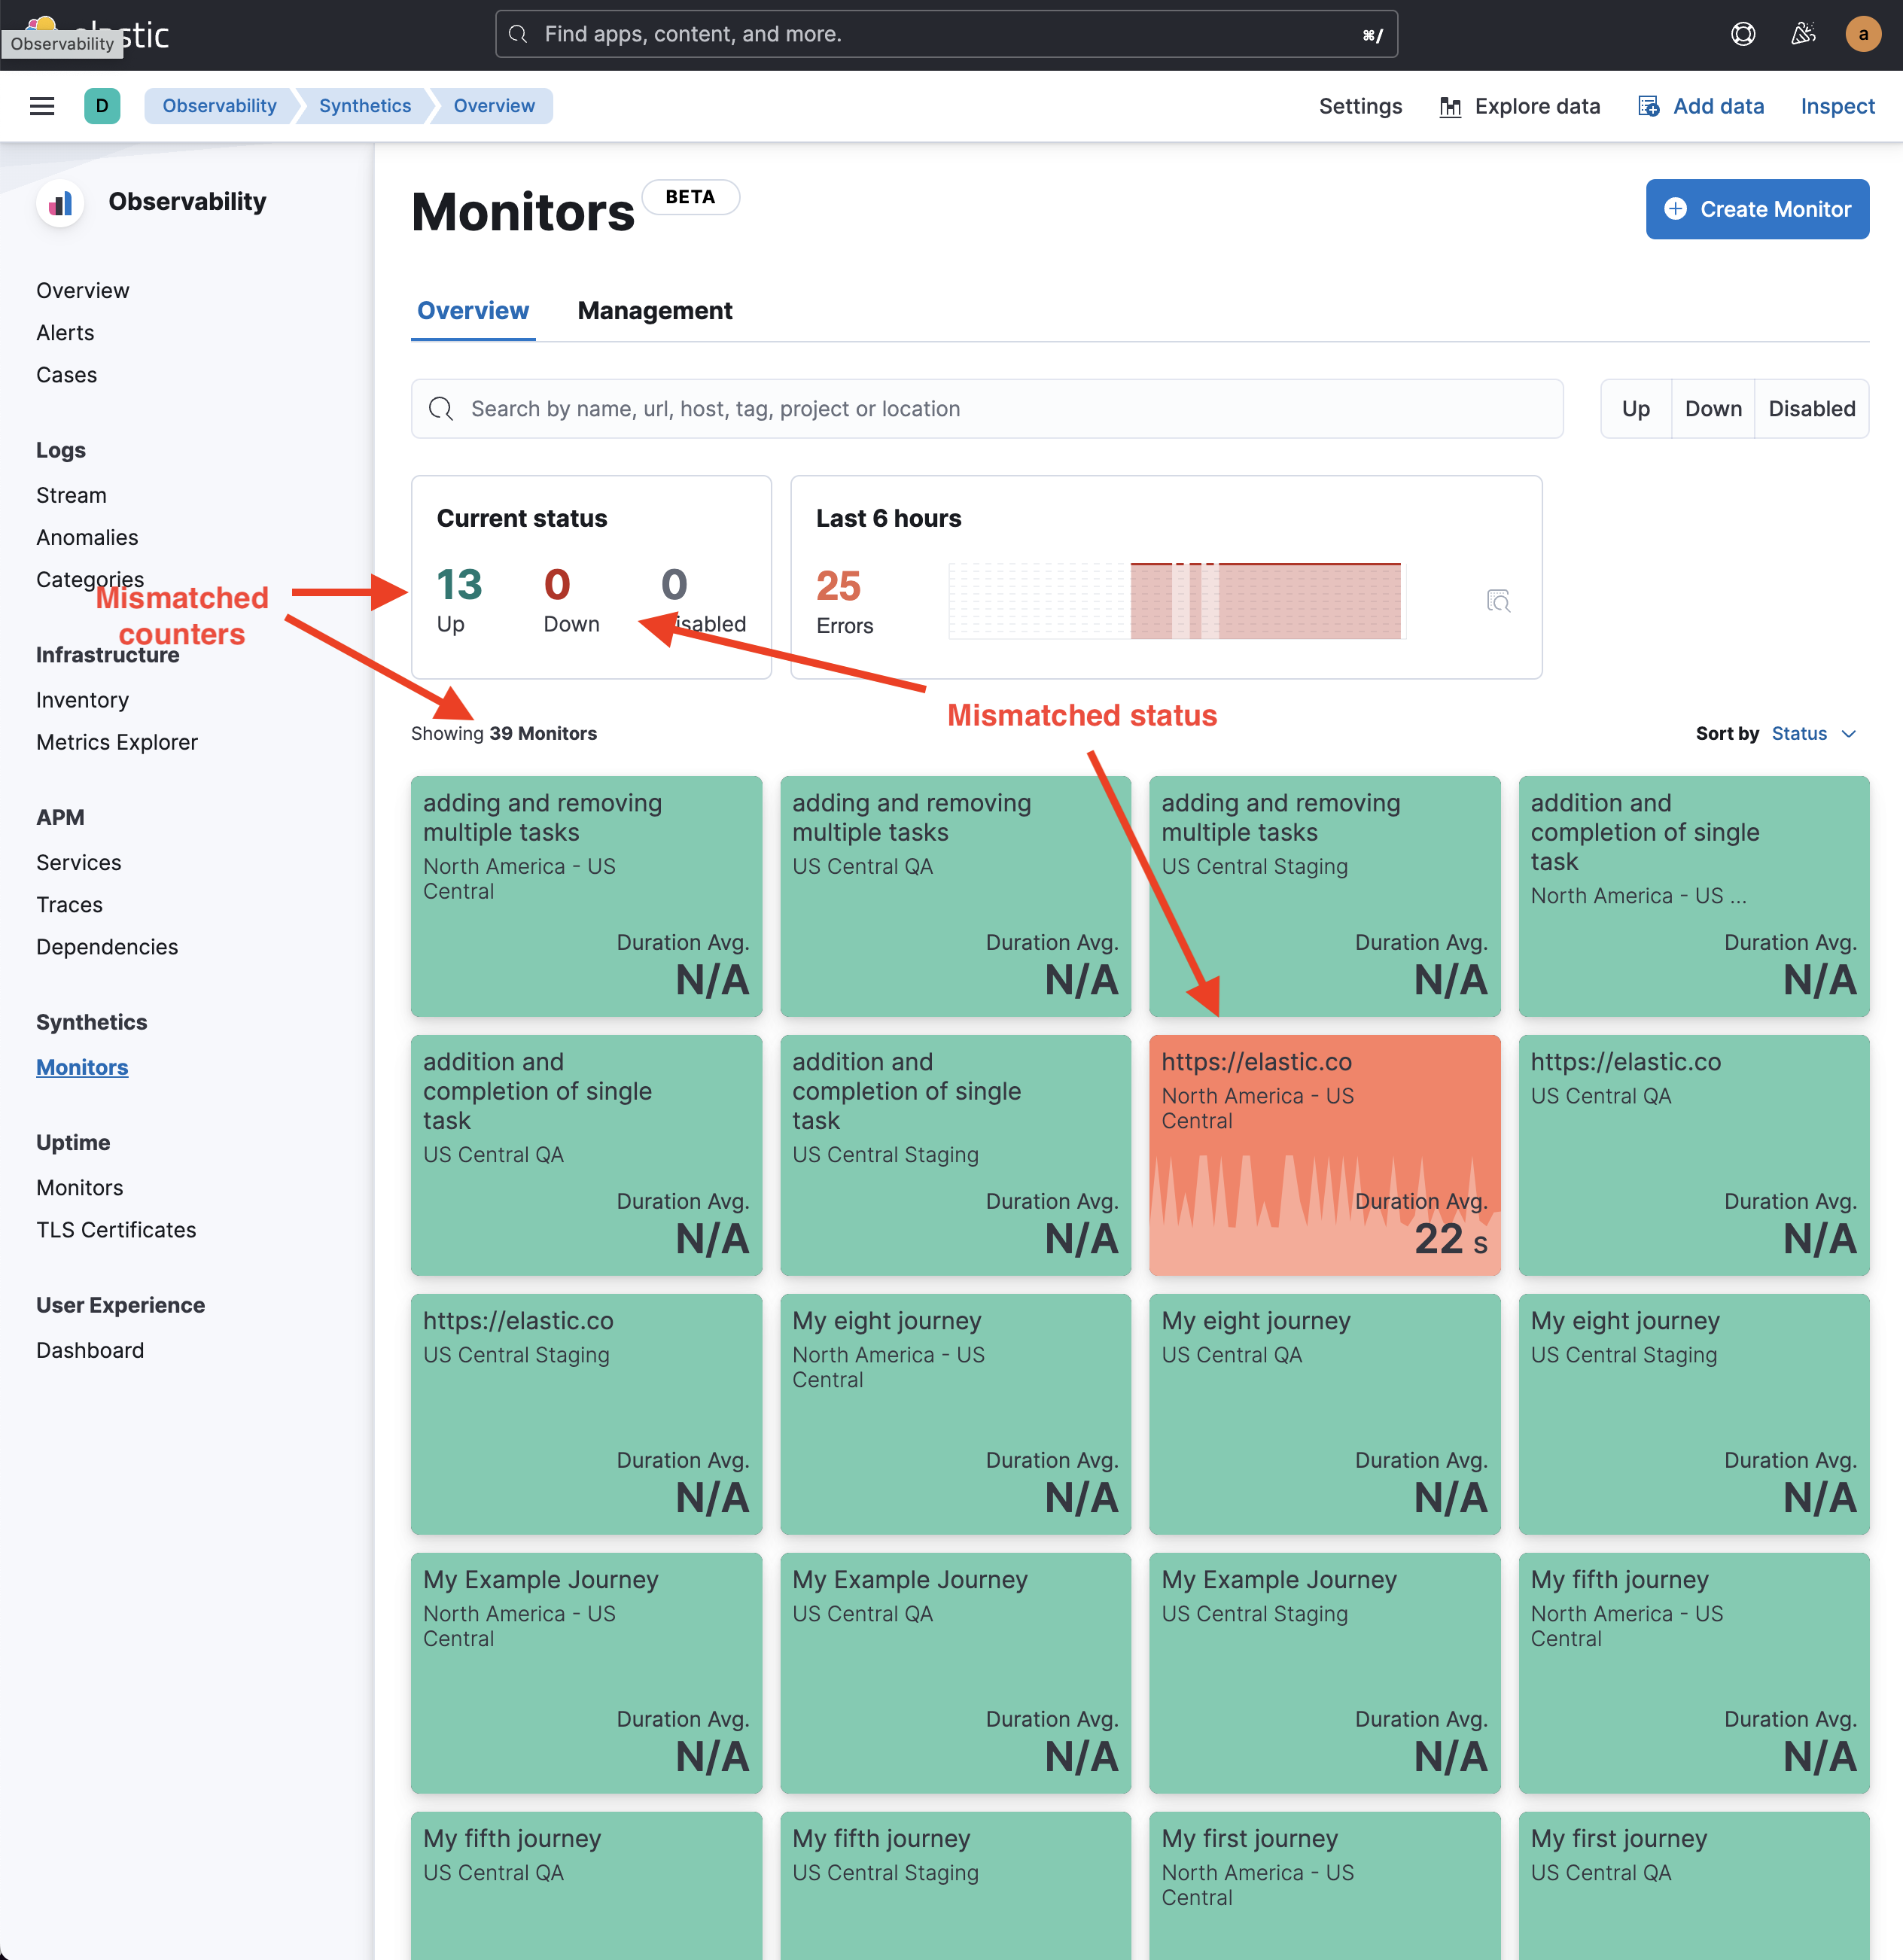Click the green D space avatar
The width and height of the screenshot is (1903, 1960).
(102, 106)
